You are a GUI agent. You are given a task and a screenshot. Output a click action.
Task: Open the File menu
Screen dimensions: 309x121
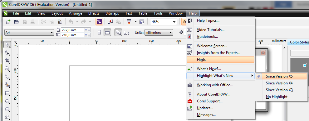[16, 13]
